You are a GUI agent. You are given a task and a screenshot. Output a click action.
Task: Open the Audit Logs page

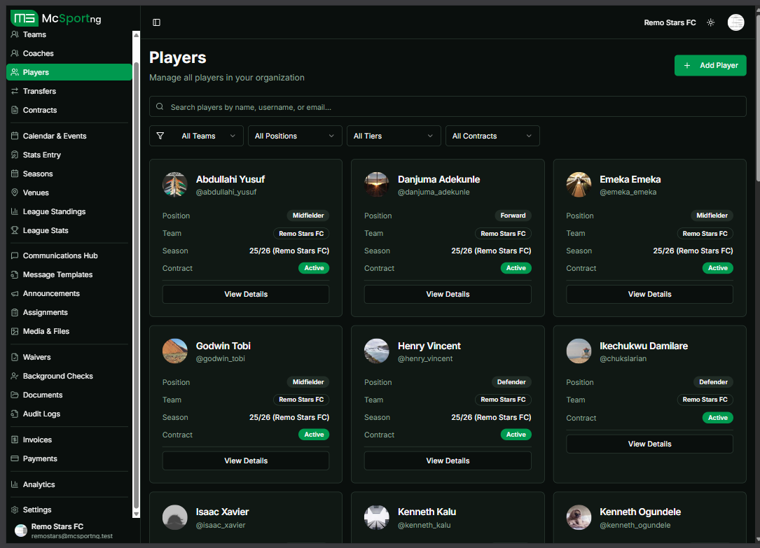(41, 414)
